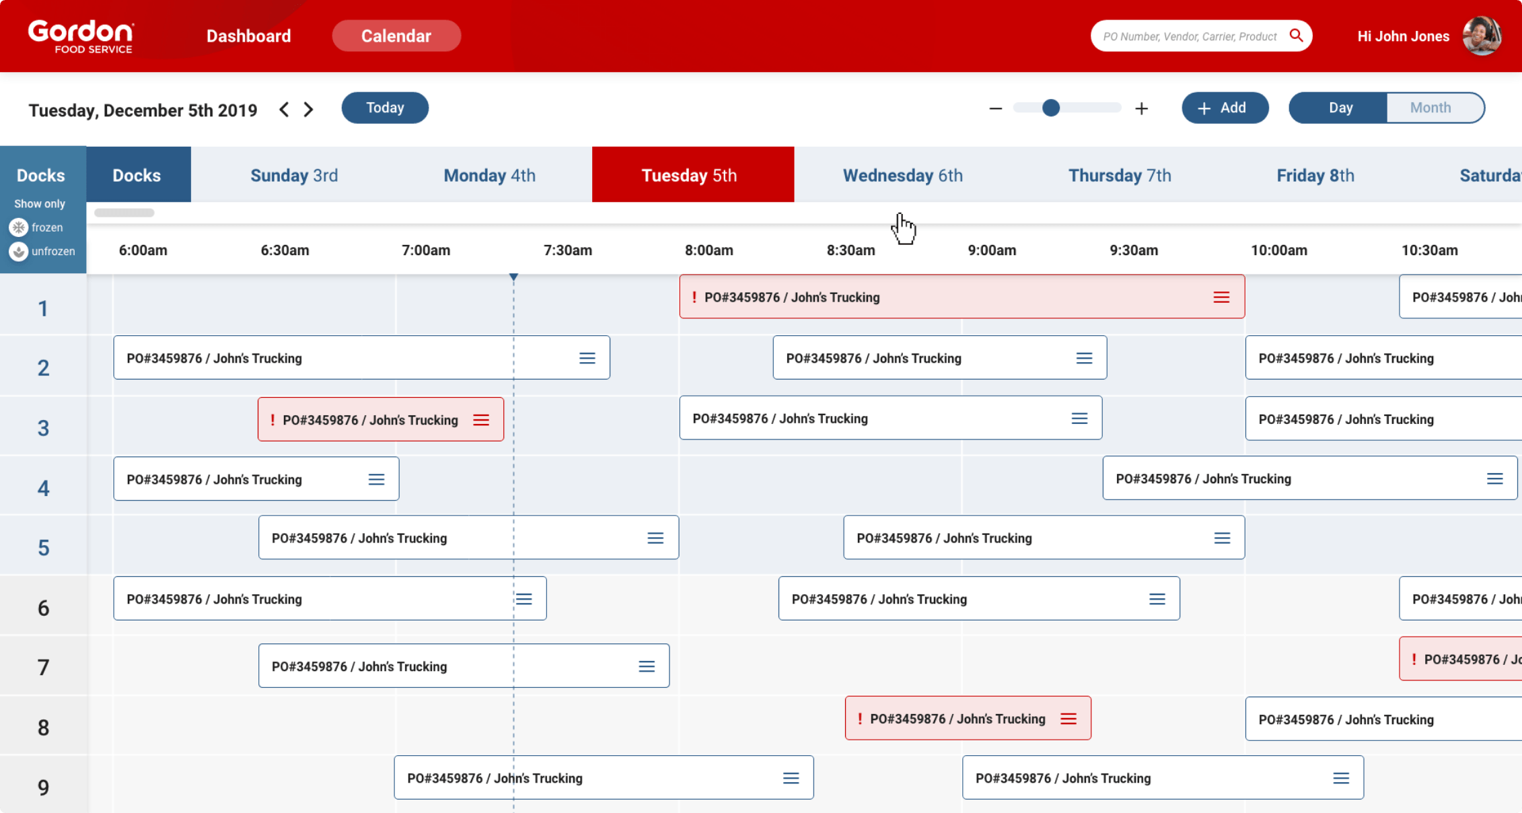Open menu icon on dock 8 red appointment
The height and width of the screenshot is (813, 1522).
pos(1068,719)
